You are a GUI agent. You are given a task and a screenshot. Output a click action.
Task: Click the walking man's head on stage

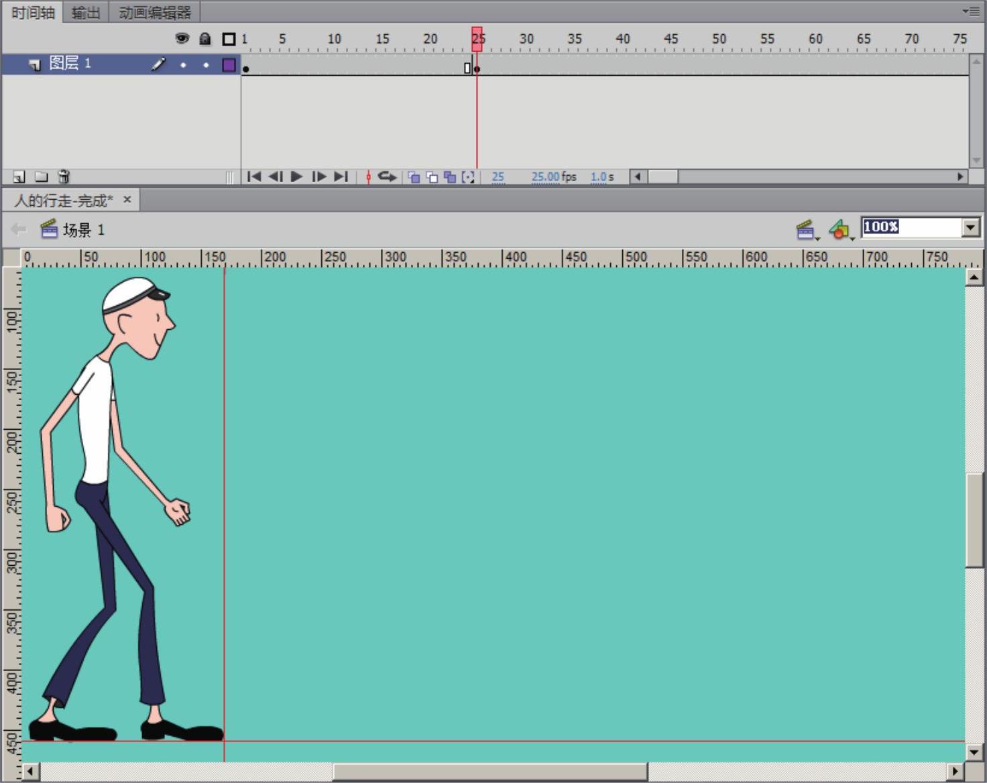pyautogui.click(x=139, y=317)
